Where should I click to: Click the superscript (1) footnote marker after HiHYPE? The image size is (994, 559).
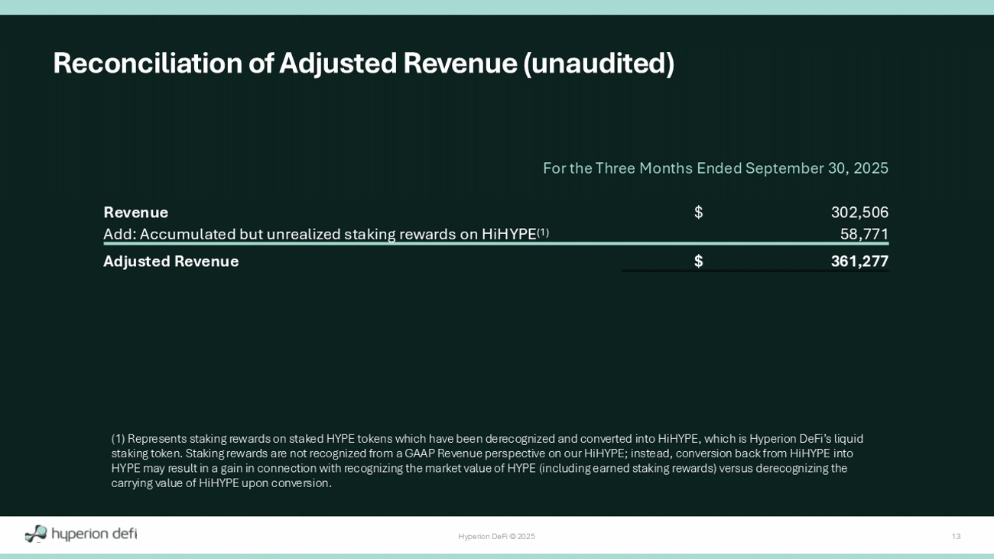pos(543,232)
